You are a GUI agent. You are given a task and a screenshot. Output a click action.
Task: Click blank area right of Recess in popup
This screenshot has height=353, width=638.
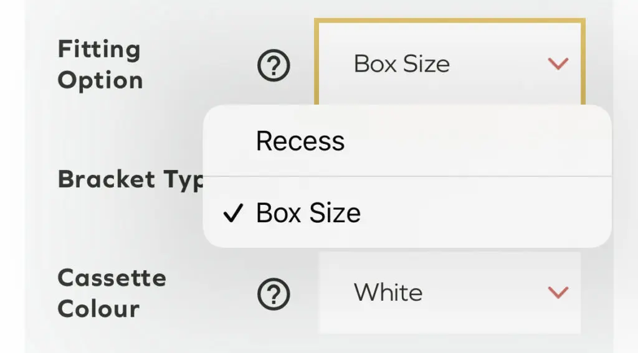(486, 141)
